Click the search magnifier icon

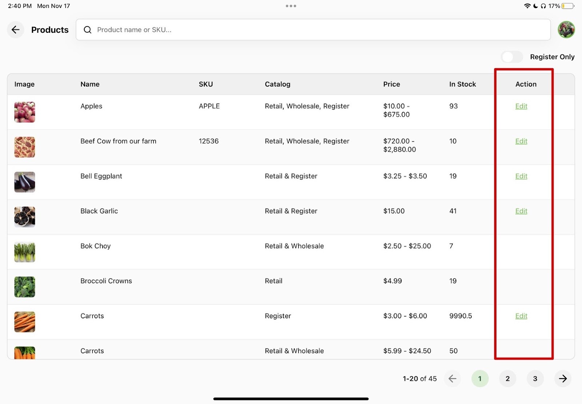coord(87,30)
